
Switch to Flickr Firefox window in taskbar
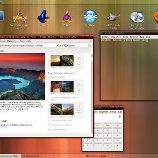[10, 156]
